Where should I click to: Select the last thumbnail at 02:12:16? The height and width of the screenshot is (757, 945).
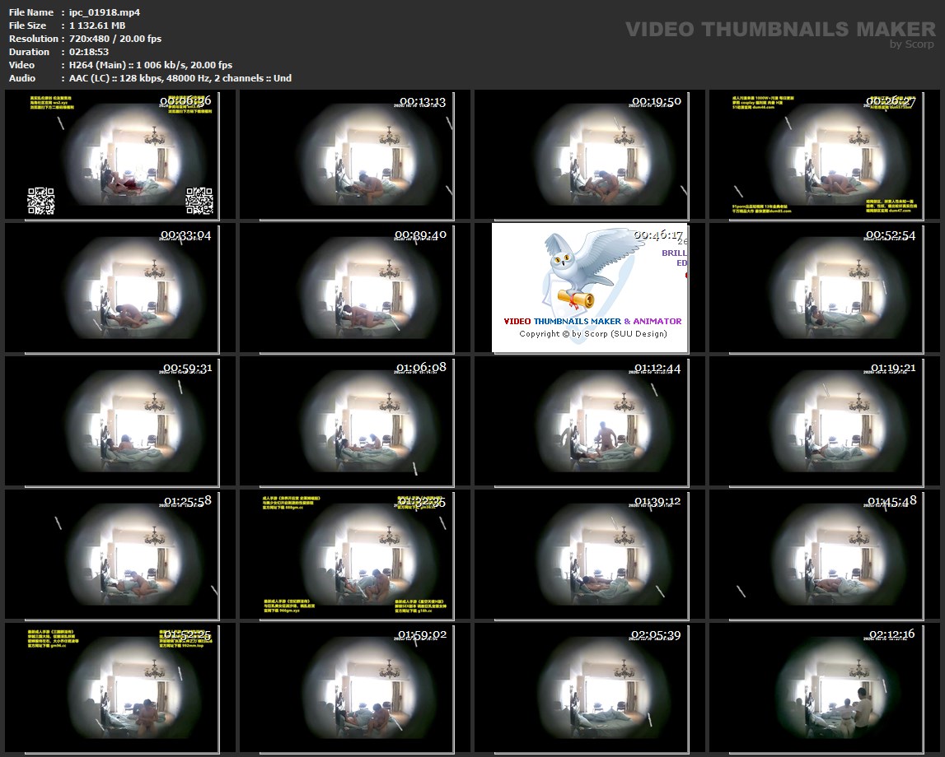coord(825,688)
